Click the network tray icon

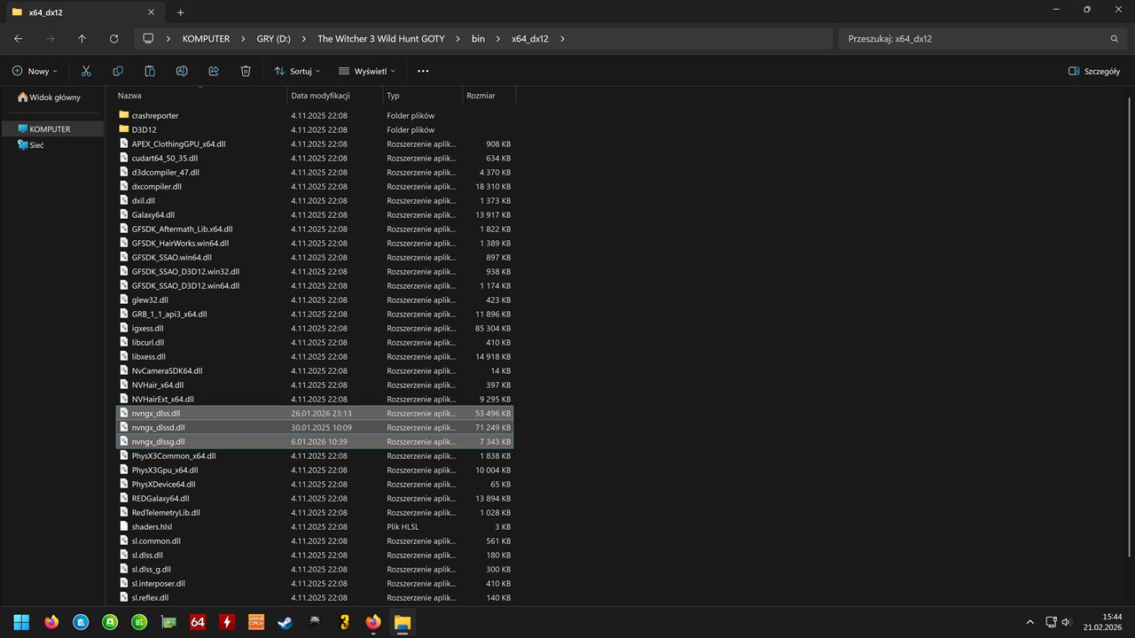click(x=1051, y=622)
